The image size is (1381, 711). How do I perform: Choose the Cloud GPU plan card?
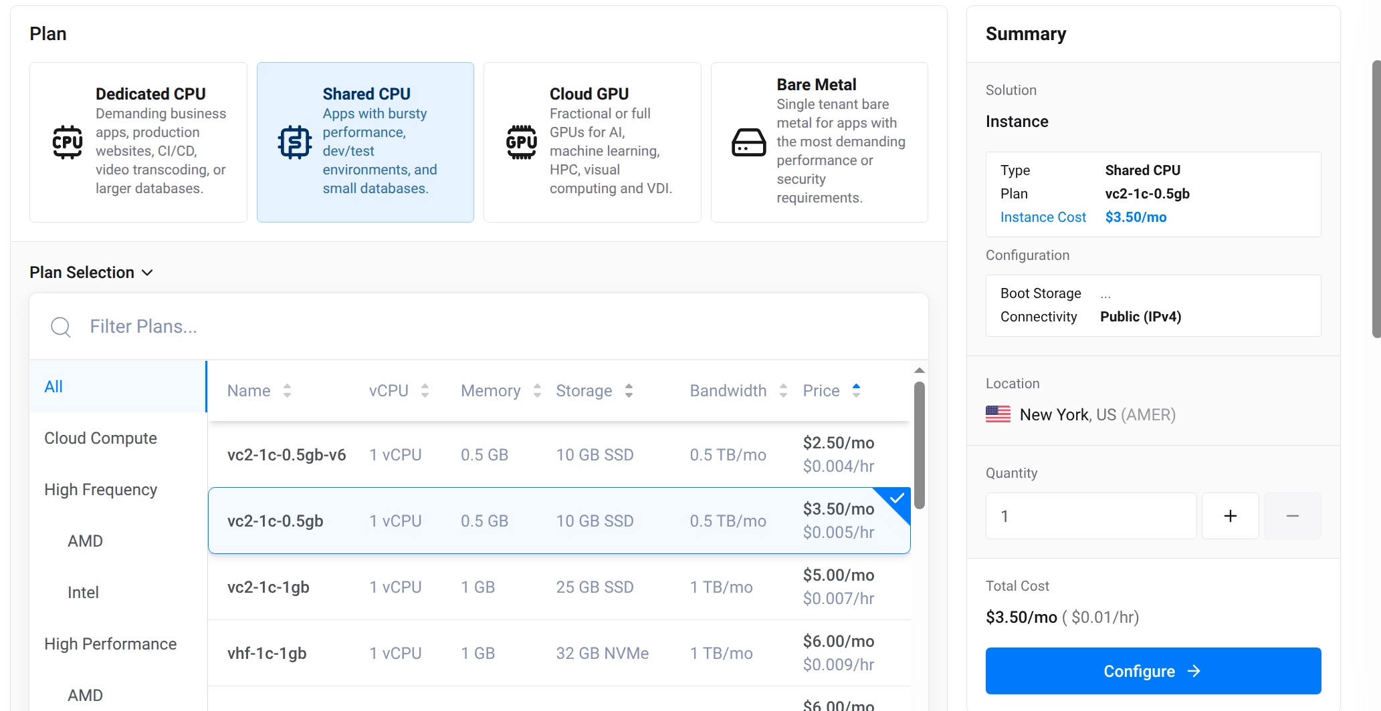[593, 142]
